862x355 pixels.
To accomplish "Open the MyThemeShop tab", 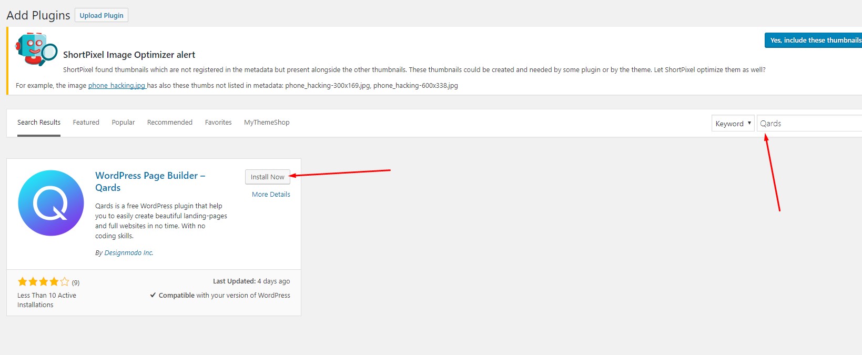I will click(x=267, y=123).
